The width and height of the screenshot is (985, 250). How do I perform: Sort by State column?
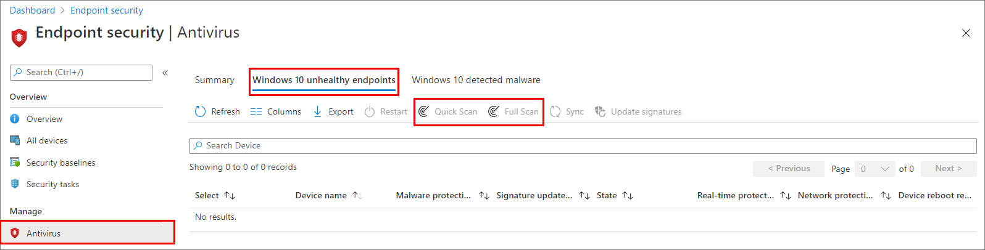pos(628,195)
